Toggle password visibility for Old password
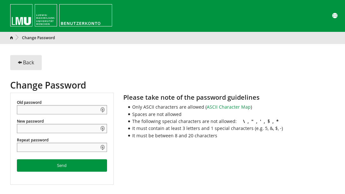The height and width of the screenshot is (194, 345). click(103, 110)
